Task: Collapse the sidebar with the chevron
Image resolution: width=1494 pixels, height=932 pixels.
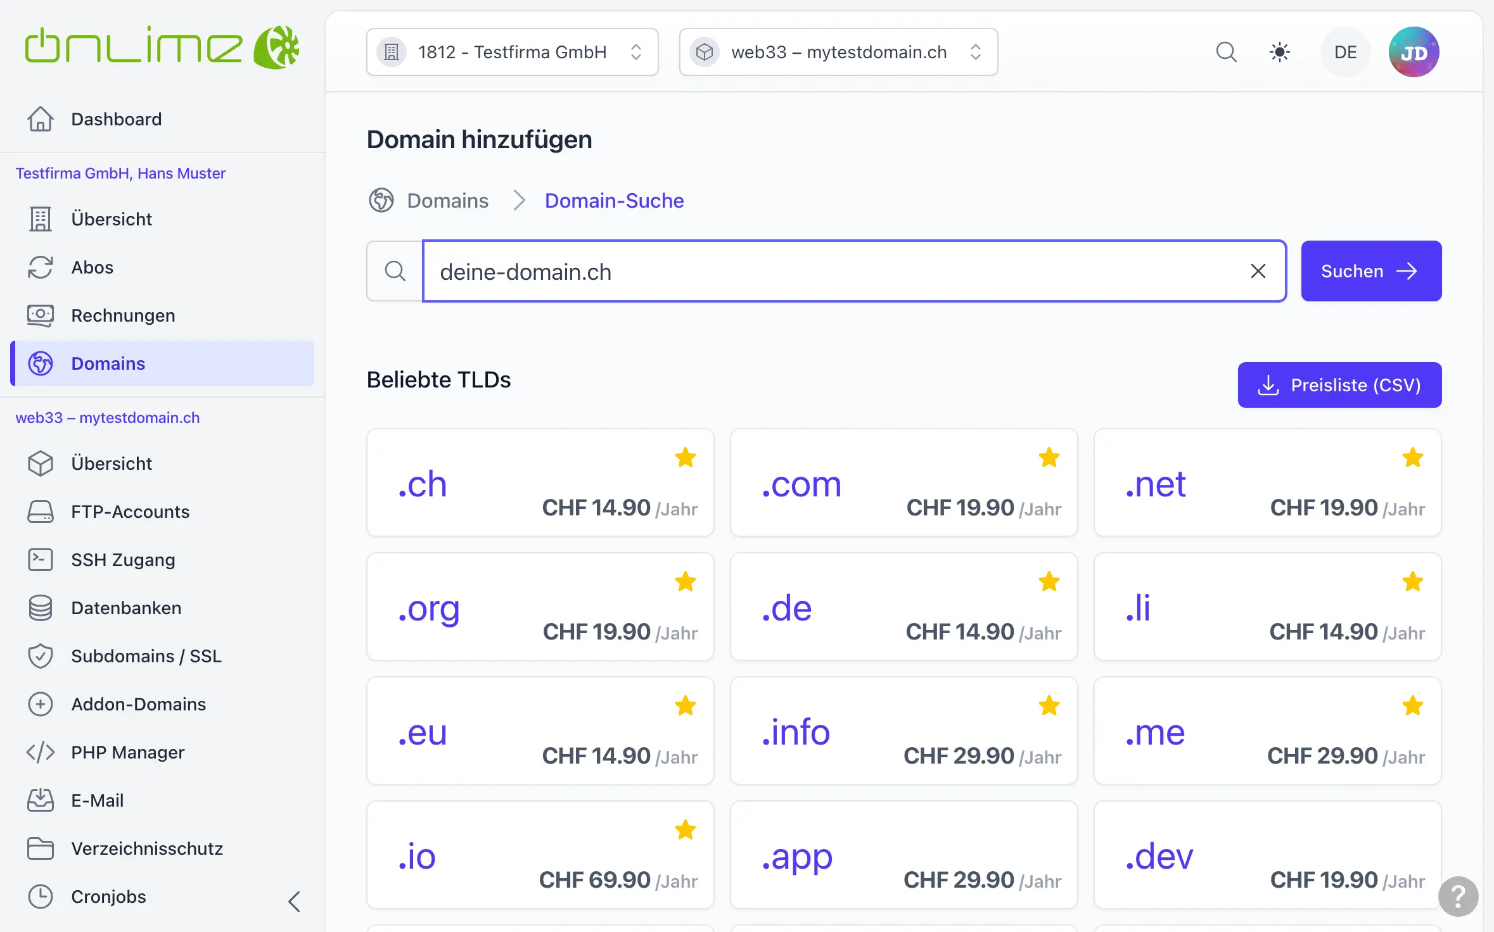Action: [x=294, y=901]
